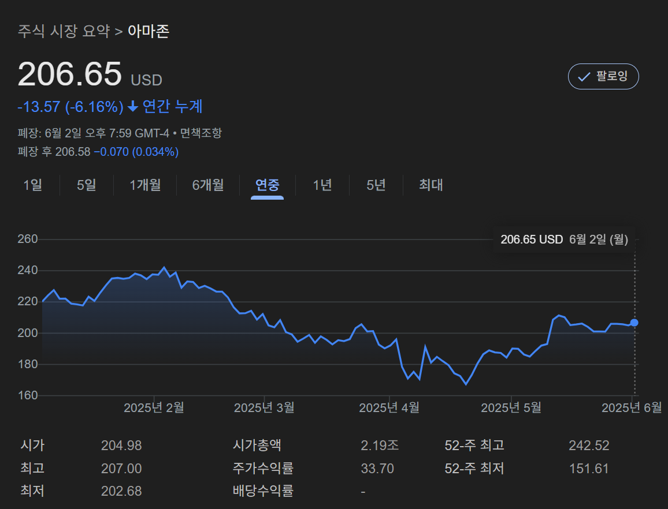Click the 아마존 breadcrumb title
Image resolution: width=668 pixels, height=509 pixels.
coord(149,31)
